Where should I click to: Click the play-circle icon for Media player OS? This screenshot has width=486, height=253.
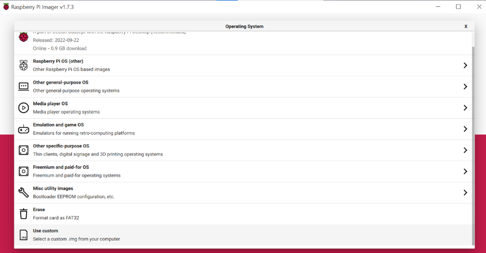(x=23, y=108)
